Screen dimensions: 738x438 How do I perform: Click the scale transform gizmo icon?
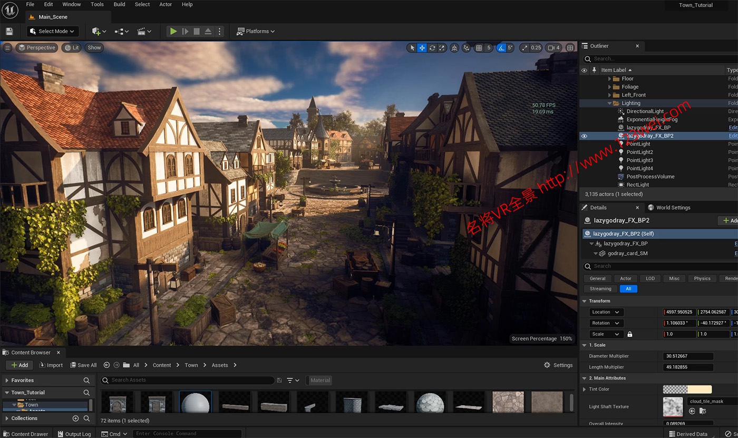pos(442,48)
